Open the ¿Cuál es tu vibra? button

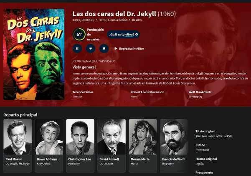click(x=124, y=35)
